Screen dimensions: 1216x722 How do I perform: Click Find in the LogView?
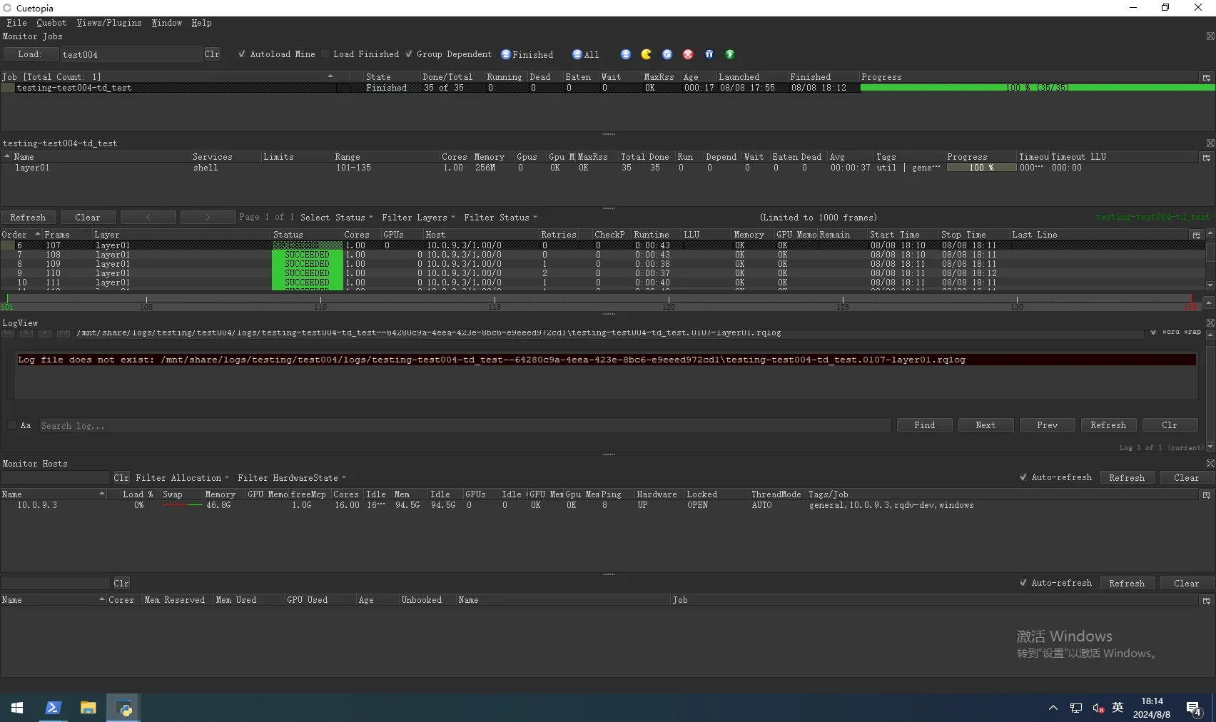(x=925, y=425)
